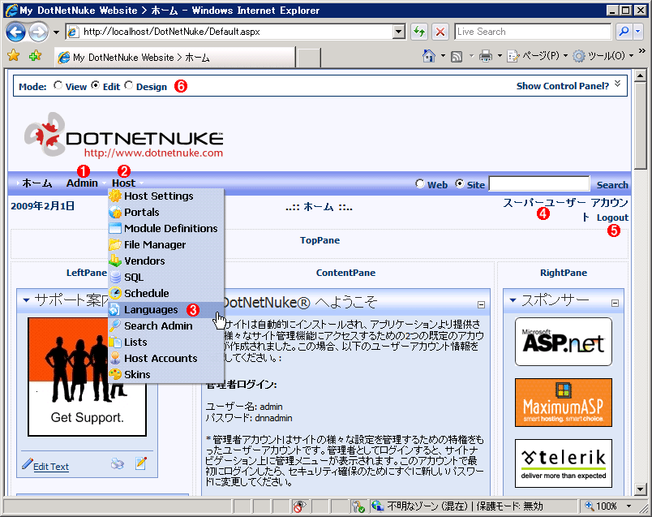Click the Get Support banner image
The height and width of the screenshot is (517, 652).
[88, 377]
